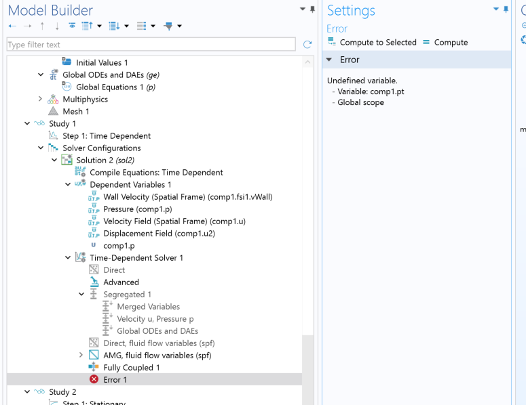Click the move down arrow icon
The image size is (526, 405).
click(x=57, y=26)
